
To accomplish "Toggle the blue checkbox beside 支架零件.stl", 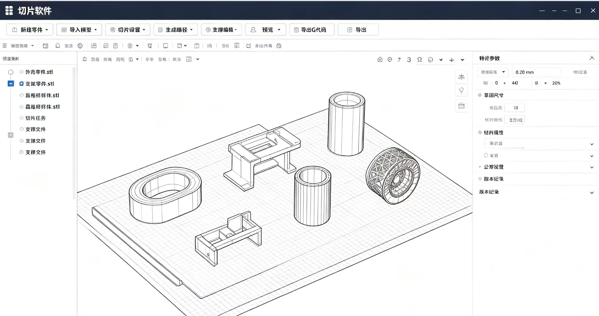I will (11, 84).
